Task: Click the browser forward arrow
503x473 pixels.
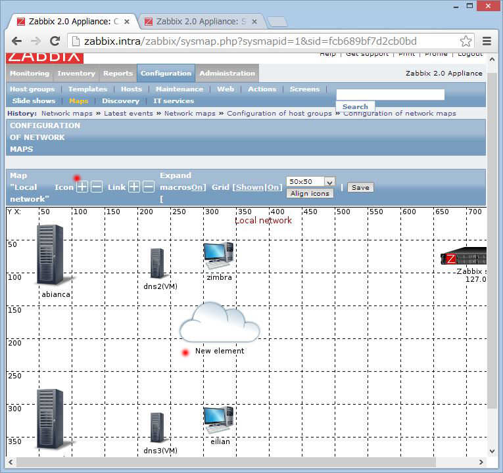Action: (36, 41)
